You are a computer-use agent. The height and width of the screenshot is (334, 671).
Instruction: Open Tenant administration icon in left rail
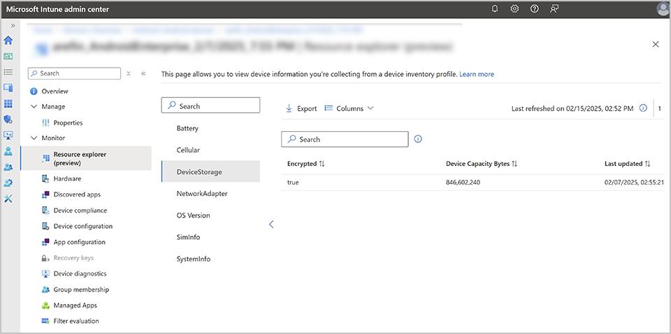tap(8, 183)
